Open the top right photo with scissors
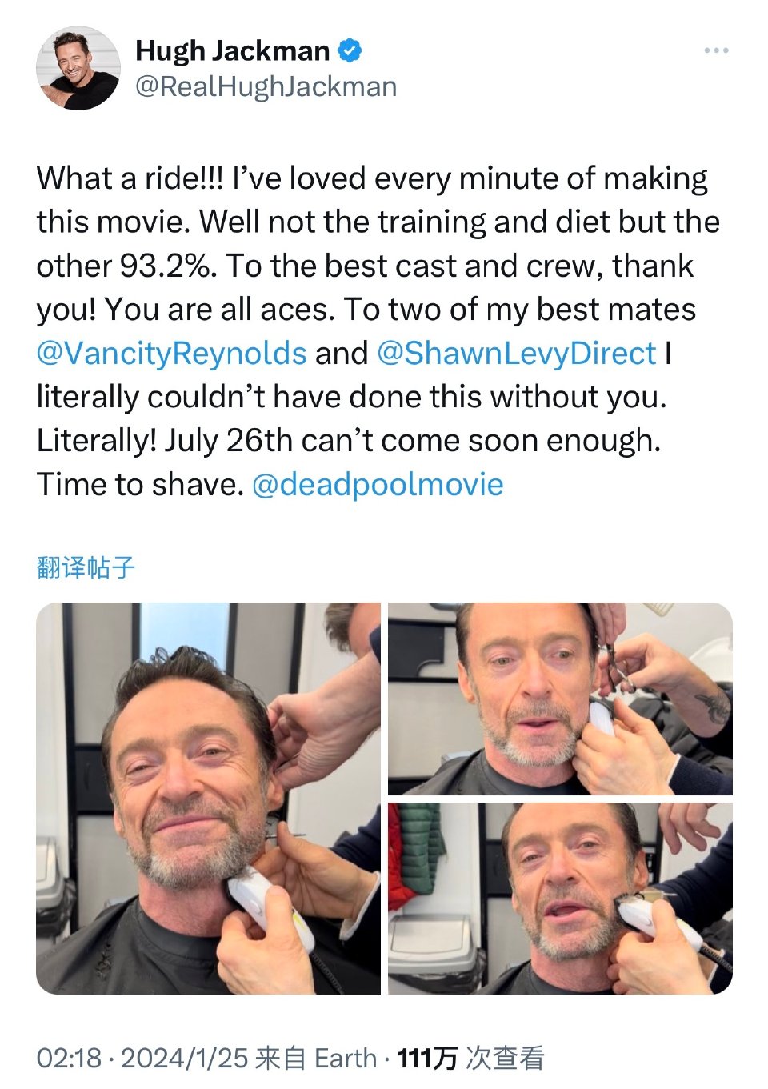The height and width of the screenshot is (1089, 768). tap(560, 699)
